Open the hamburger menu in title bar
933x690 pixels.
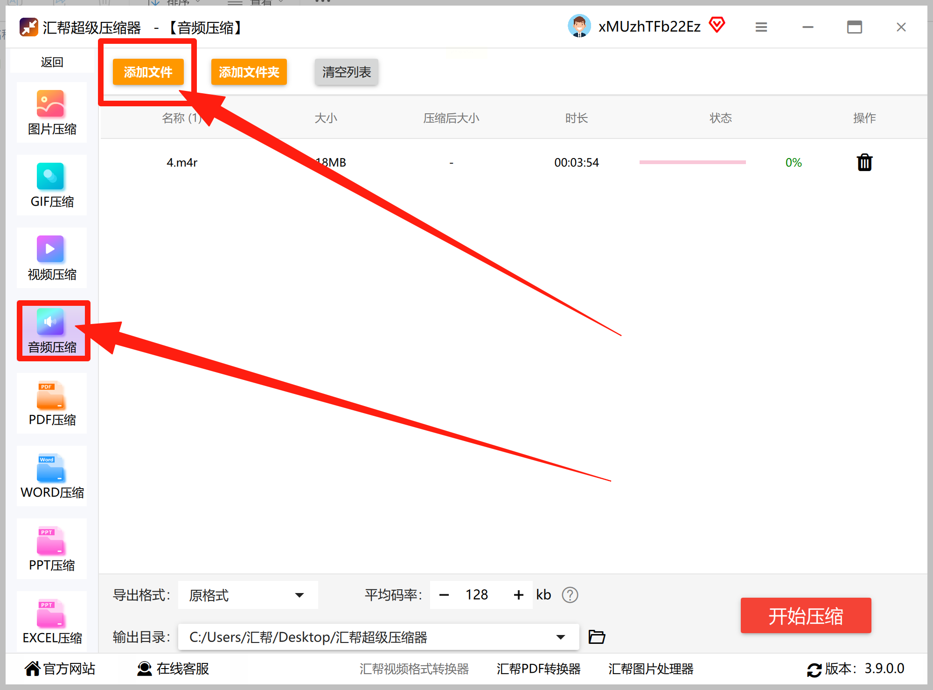[761, 28]
